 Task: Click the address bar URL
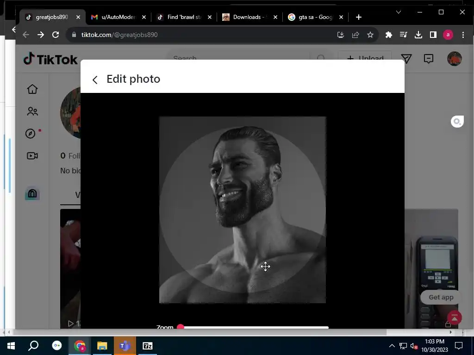(119, 35)
